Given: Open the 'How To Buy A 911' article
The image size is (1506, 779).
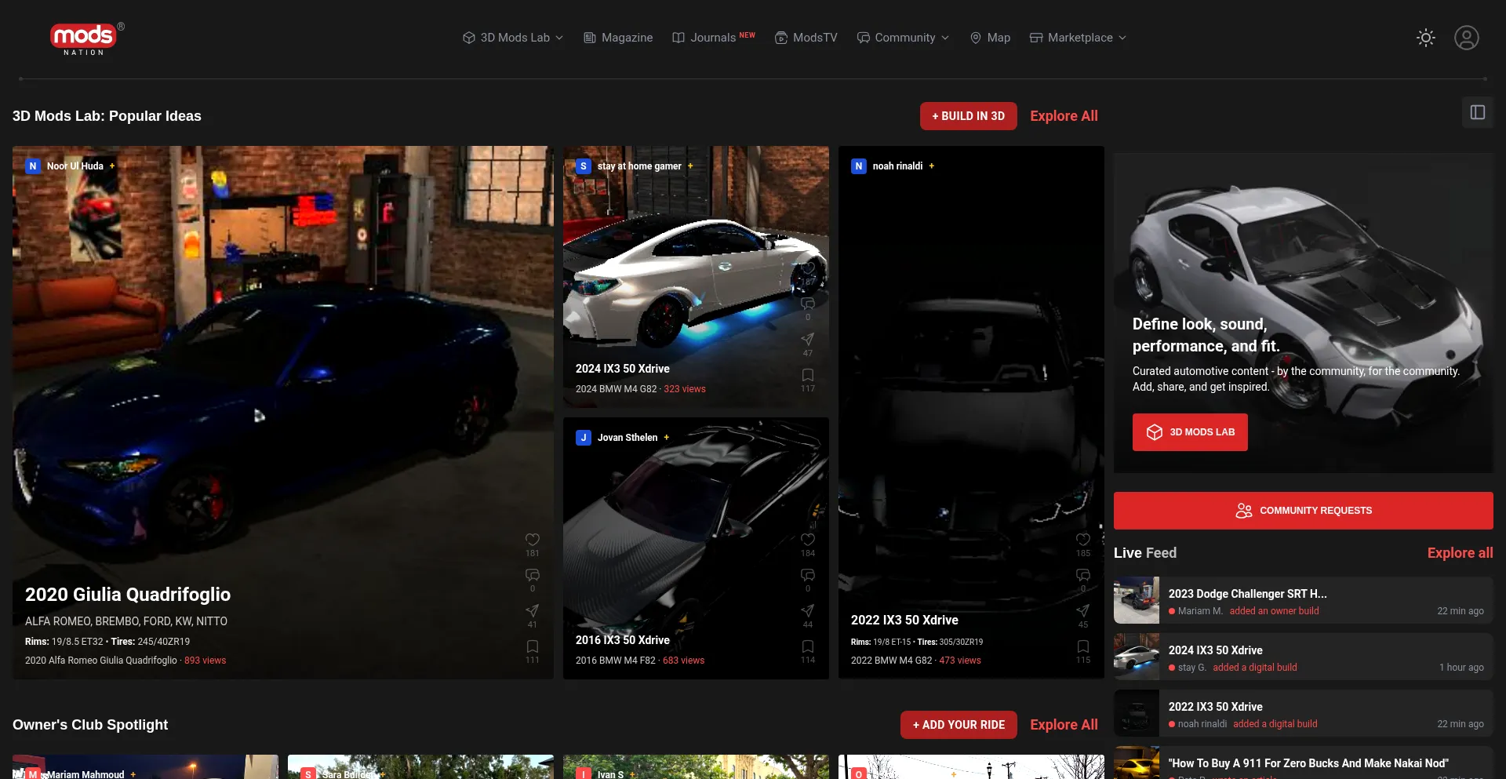Looking at the screenshot, I should (1308, 763).
